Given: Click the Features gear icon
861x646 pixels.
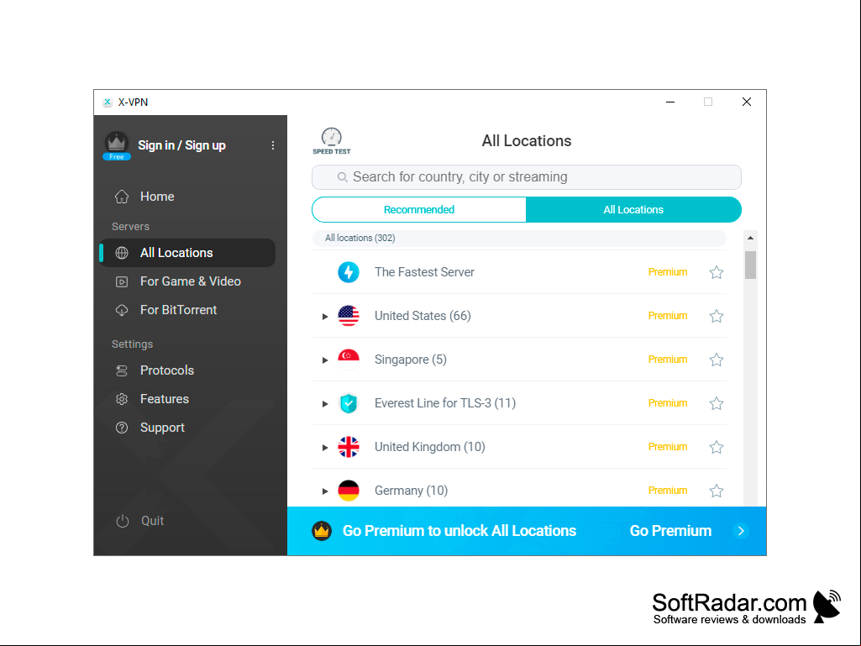Looking at the screenshot, I should 122,399.
